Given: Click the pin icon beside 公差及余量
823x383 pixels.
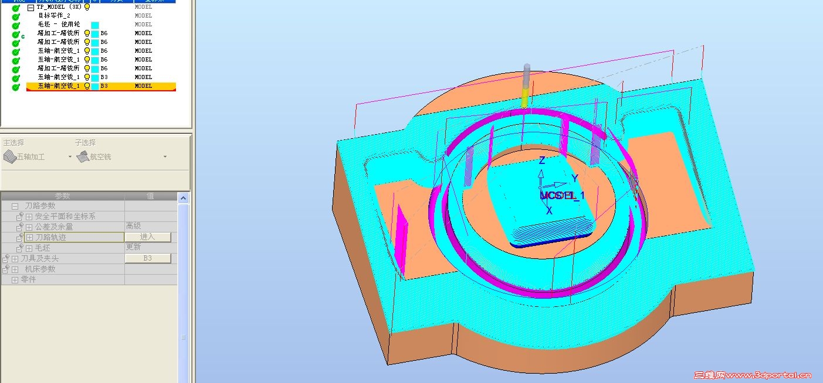Looking at the screenshot, I should [21, 227].
